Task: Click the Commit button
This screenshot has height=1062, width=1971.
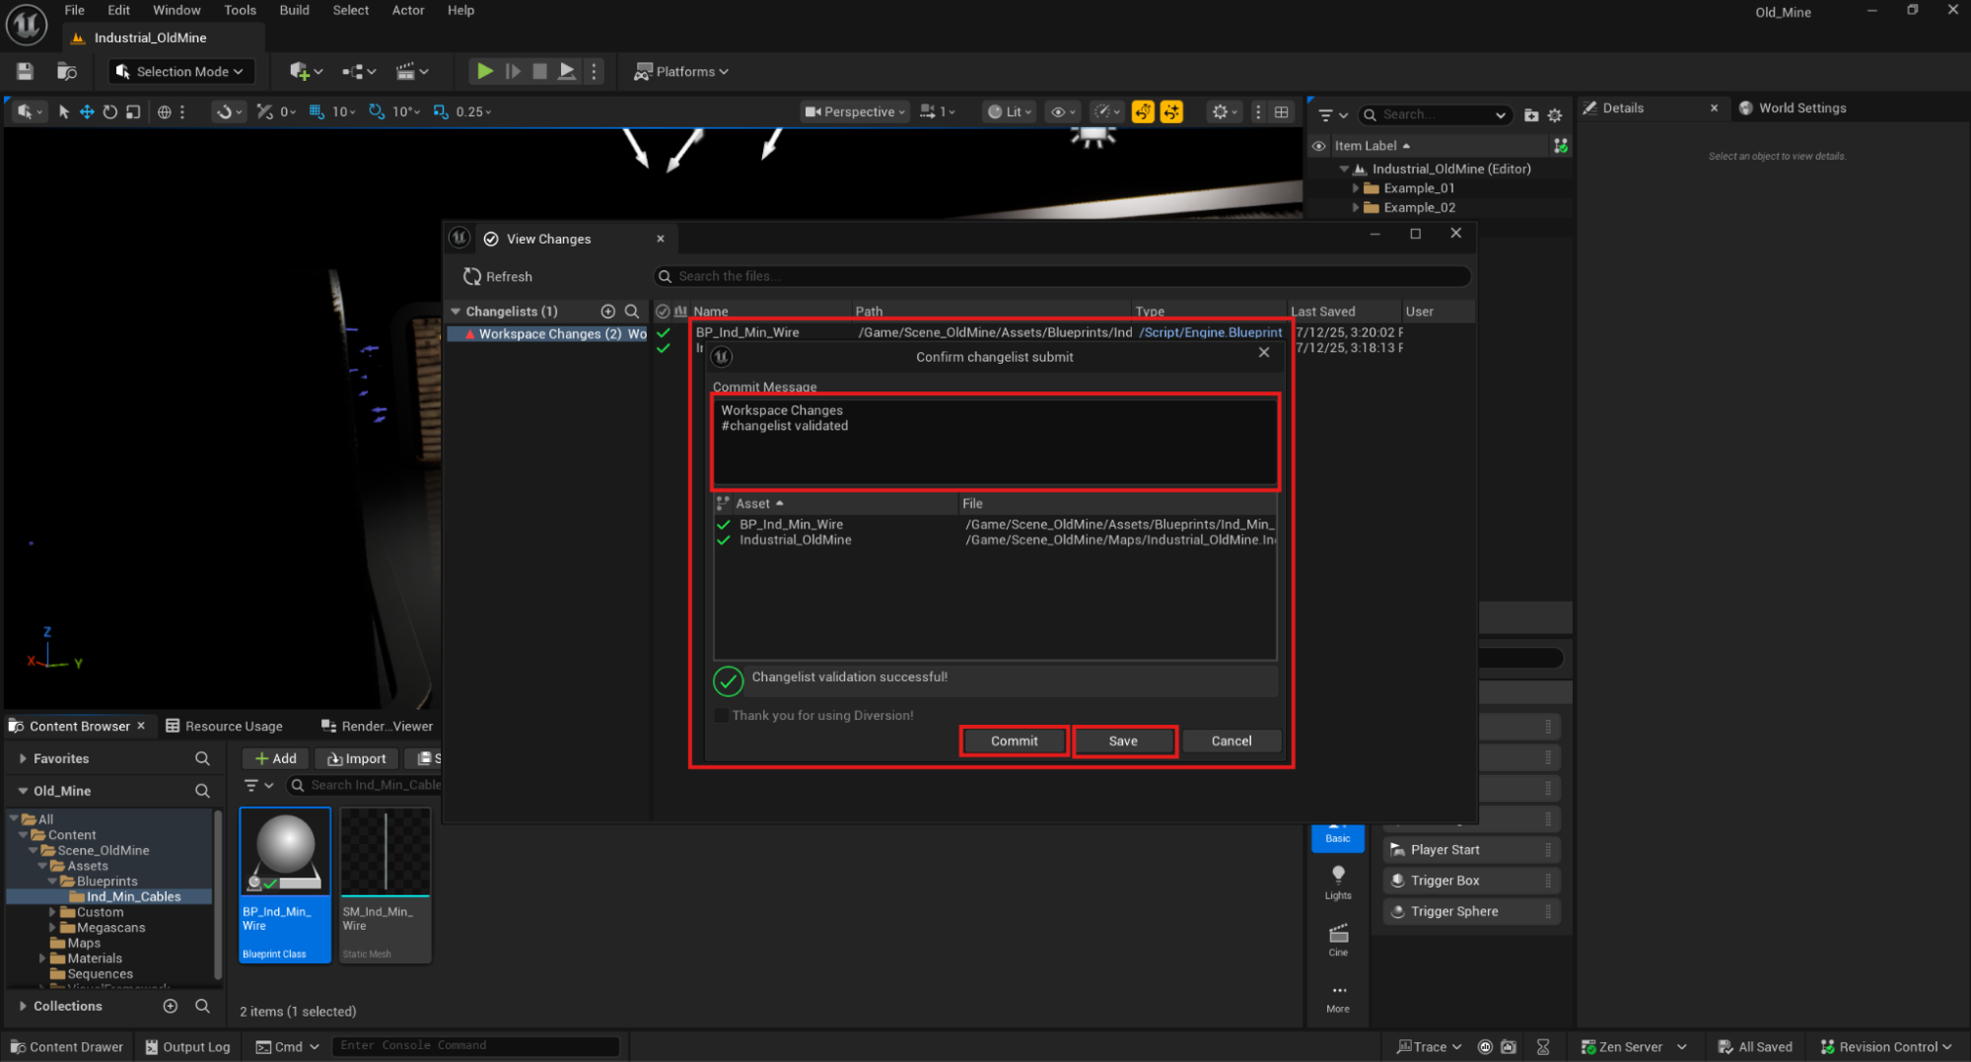Action: 1014,741
